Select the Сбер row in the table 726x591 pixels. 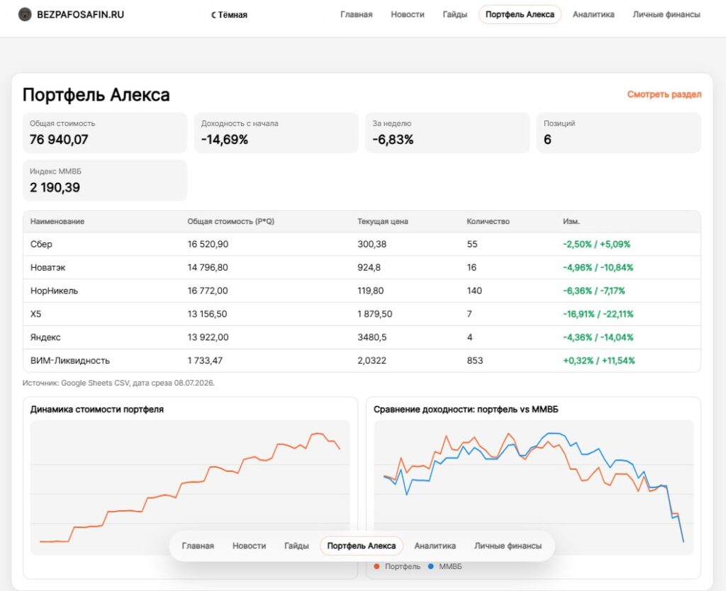[x=362, y=244]
